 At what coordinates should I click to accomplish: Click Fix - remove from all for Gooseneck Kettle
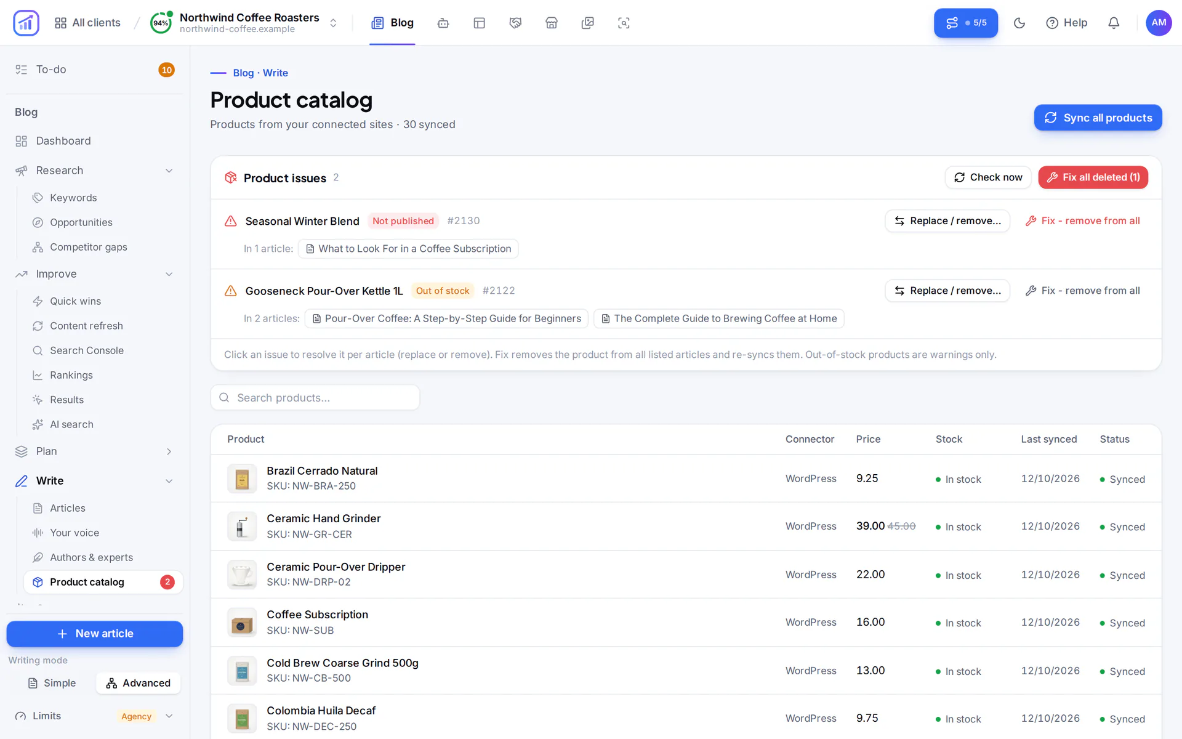[1082, 291]
